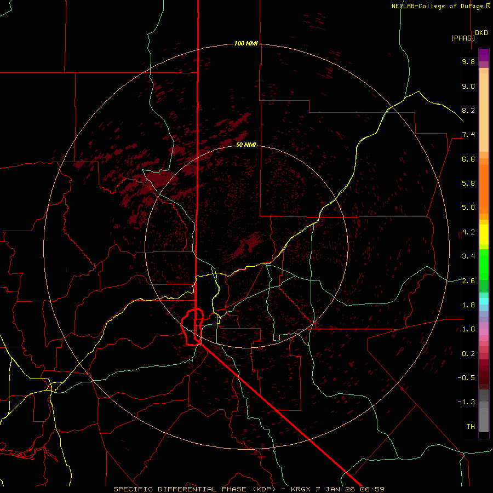The height and width of the screenshot is (493, 493).
Task: Select the -1.3 value on the color scale
Action: [466, 402]
